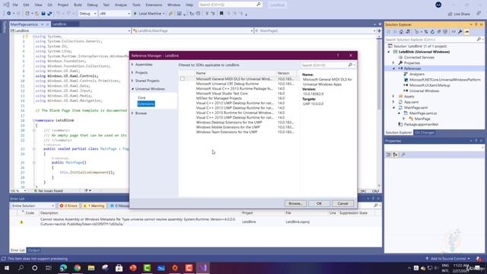Open Reference Manager help question icon
The width and height of the screenshot is (487, 274).
(x=338, y=56)
